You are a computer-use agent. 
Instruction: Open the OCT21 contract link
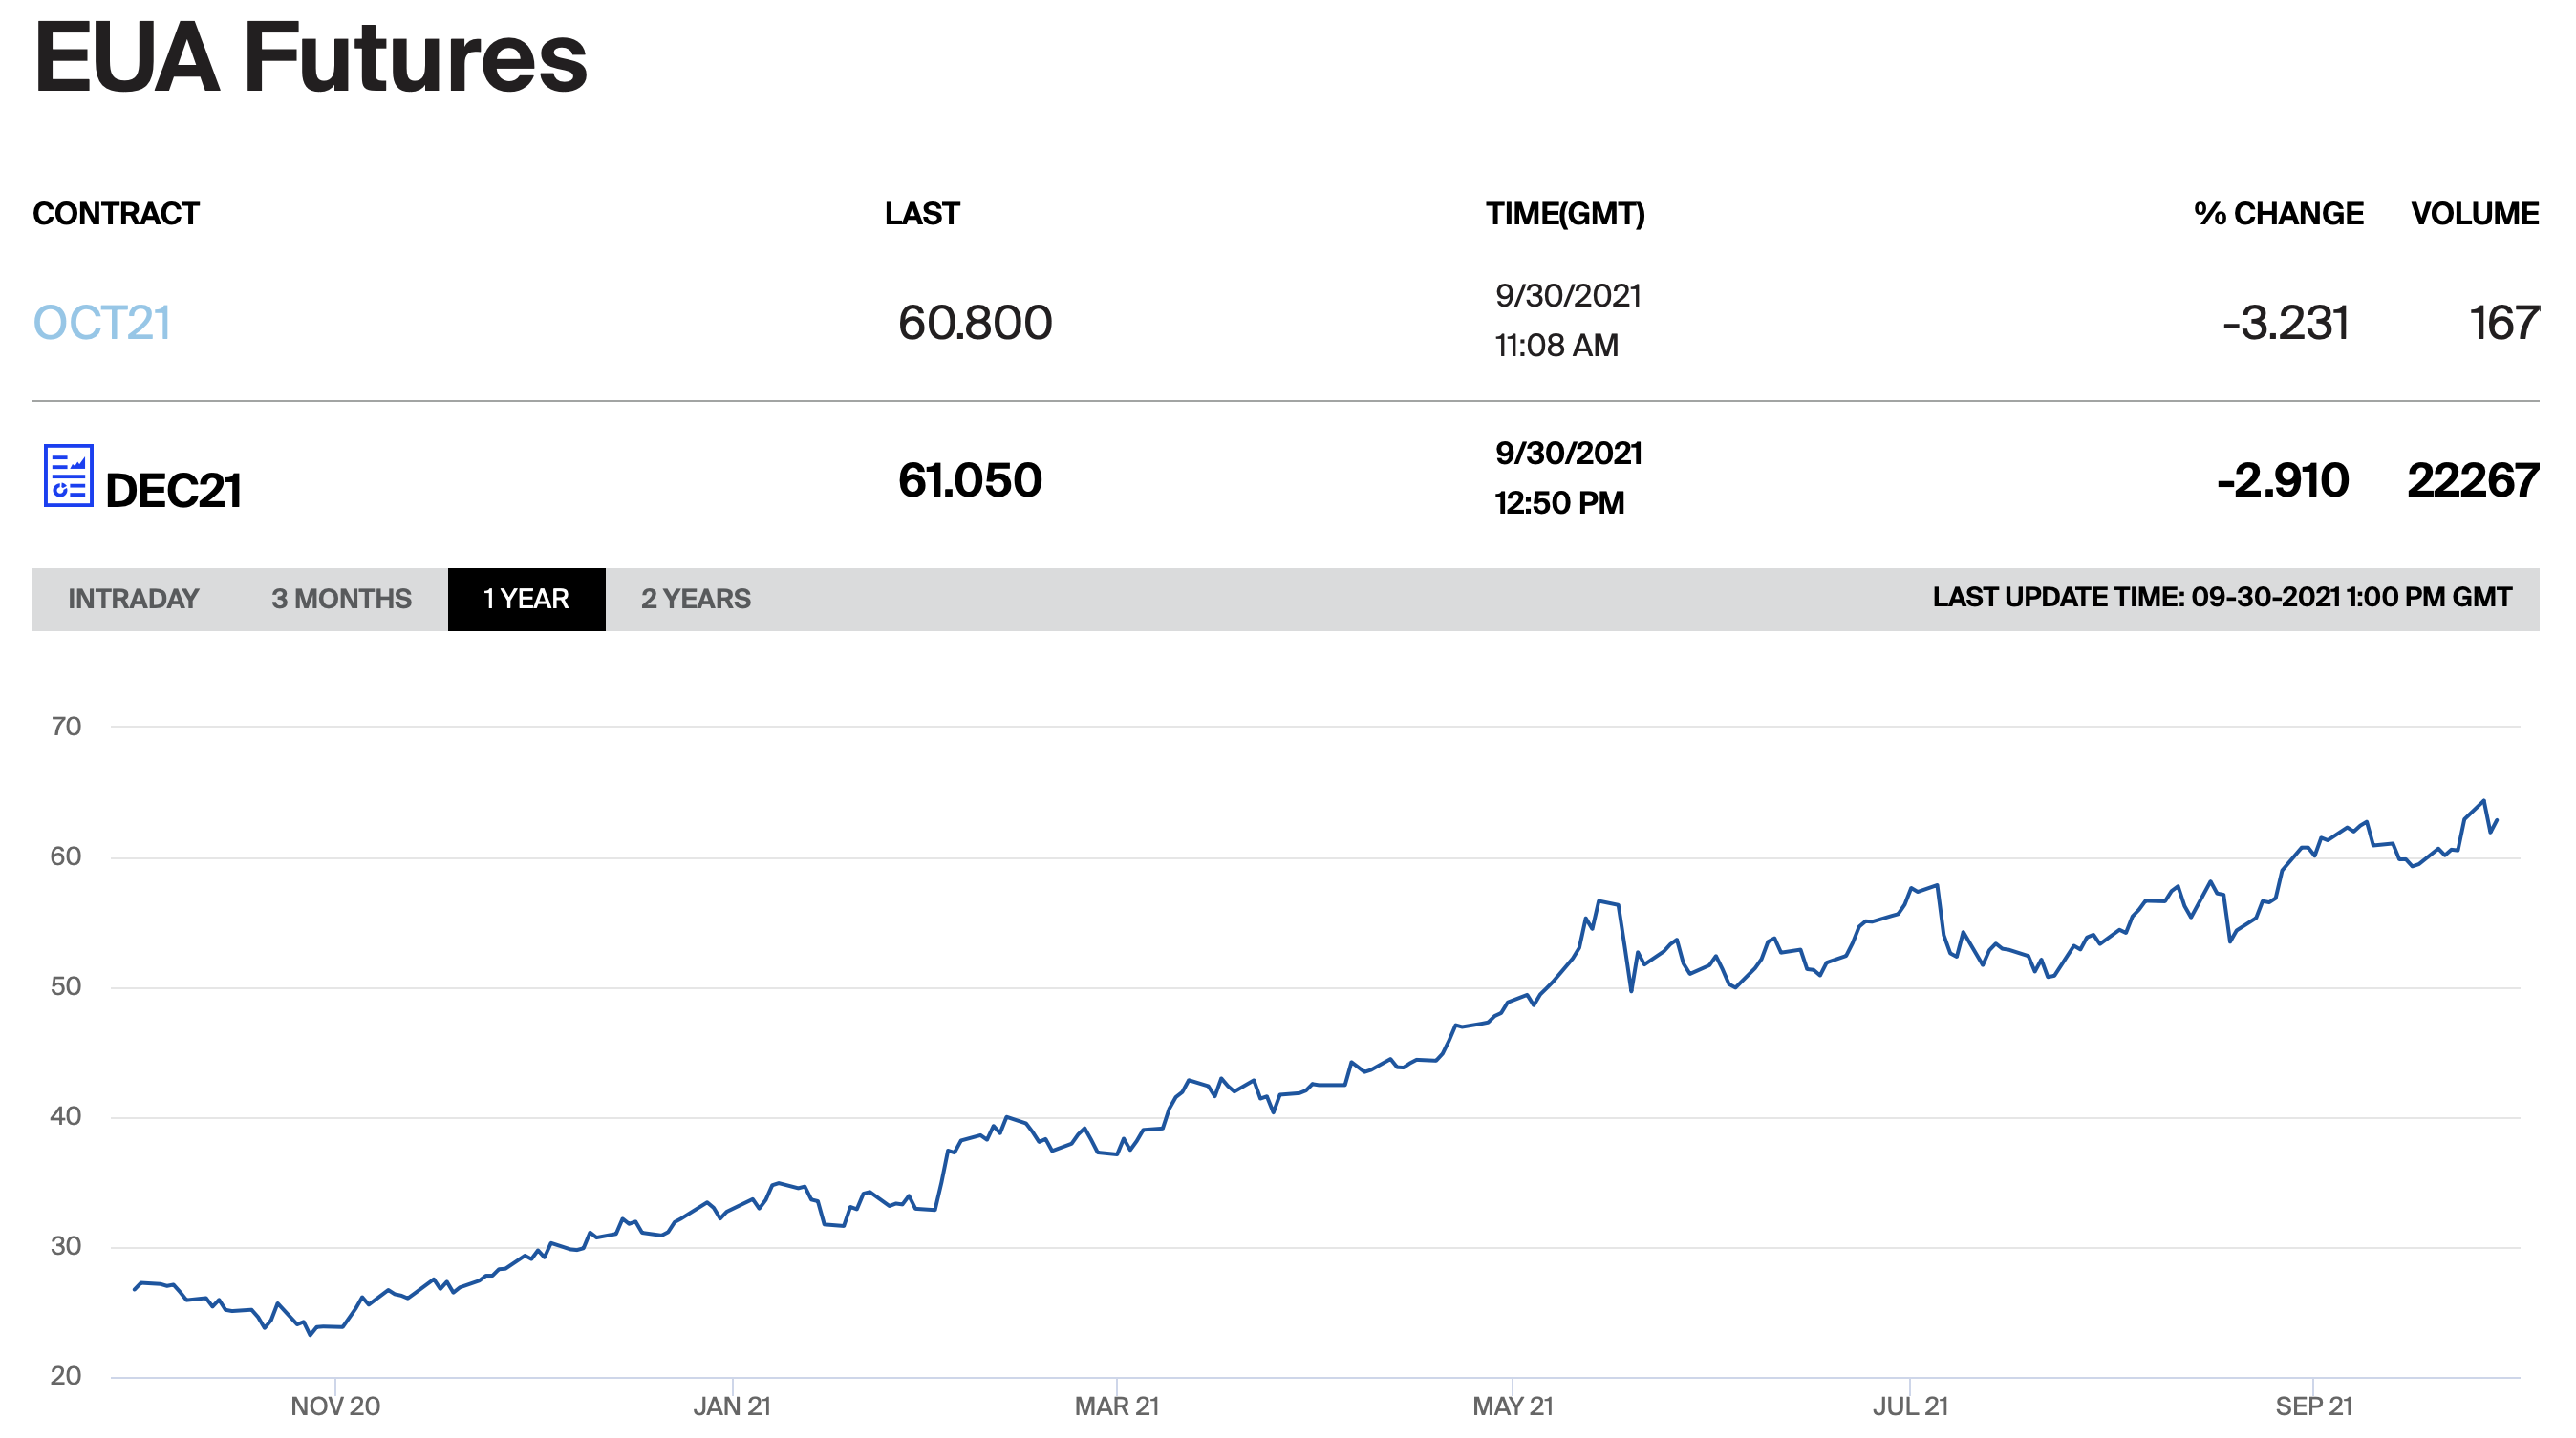[101, 324]
